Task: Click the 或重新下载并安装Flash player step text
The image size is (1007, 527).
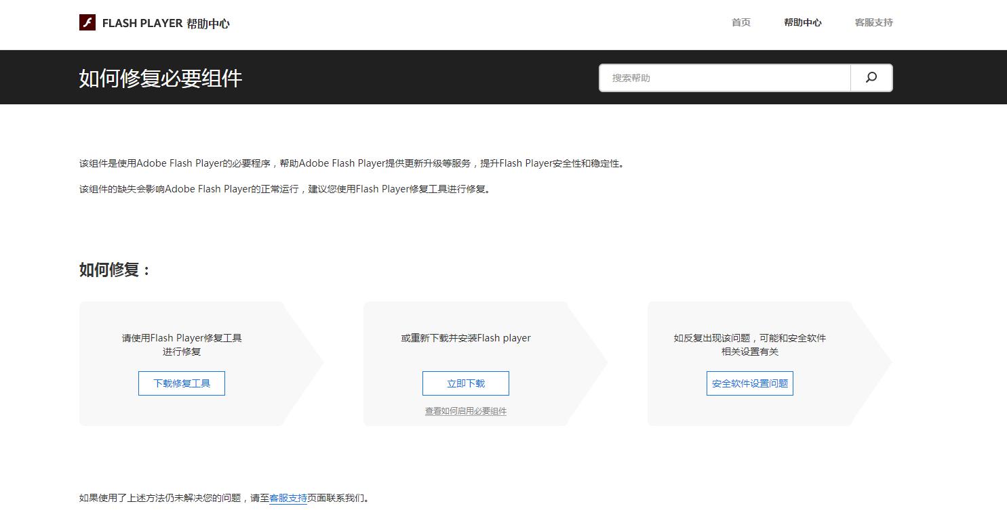Action: click(465, 338)
